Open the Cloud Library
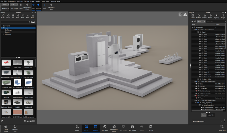 [x=6, y=127]
